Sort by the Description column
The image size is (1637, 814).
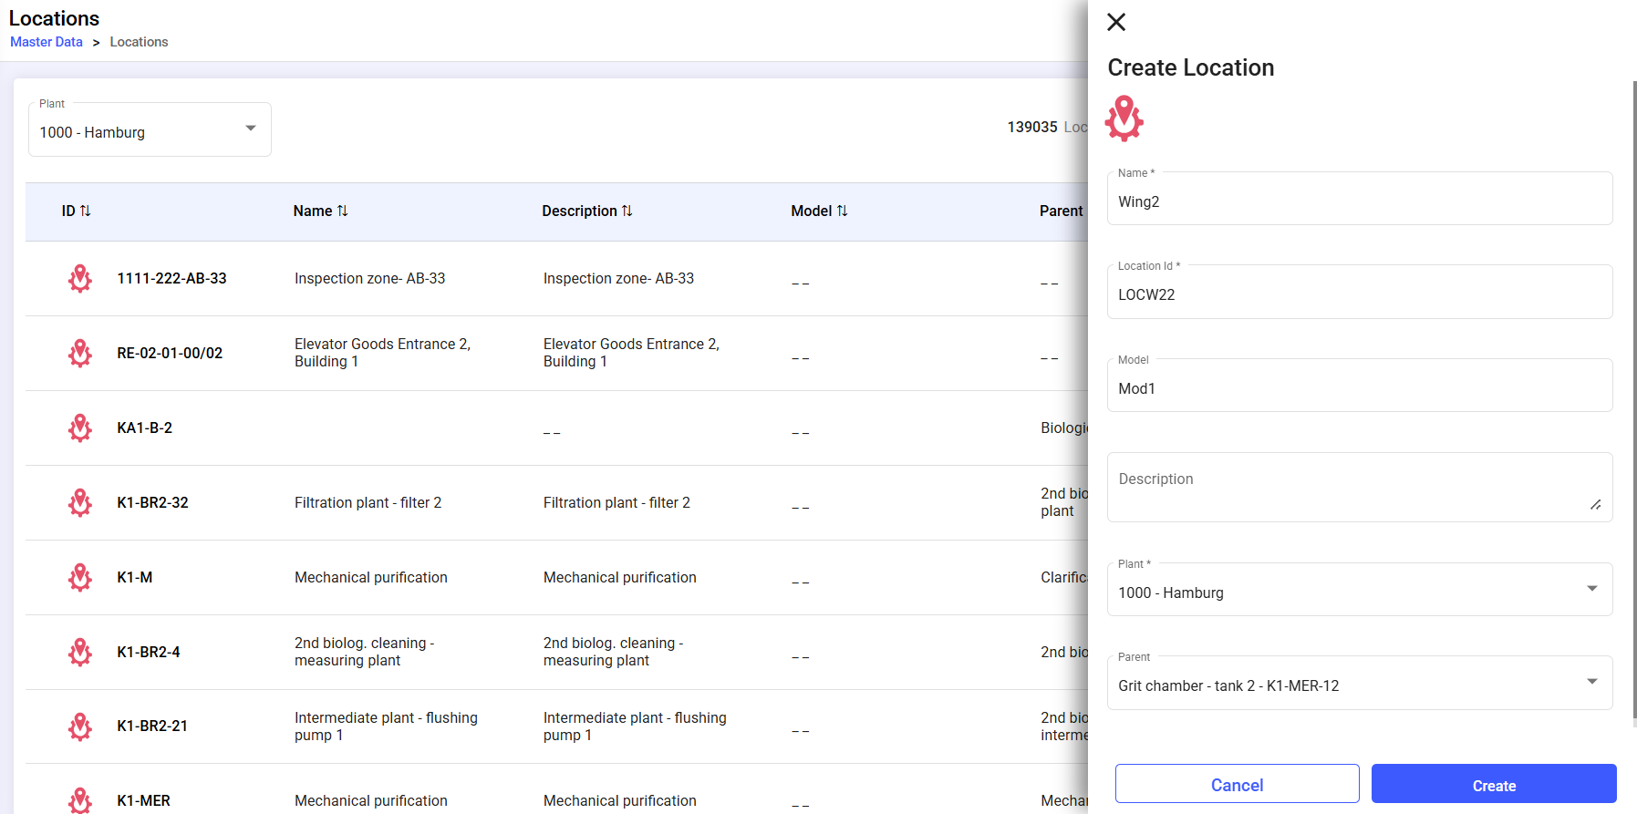(627, 211)
